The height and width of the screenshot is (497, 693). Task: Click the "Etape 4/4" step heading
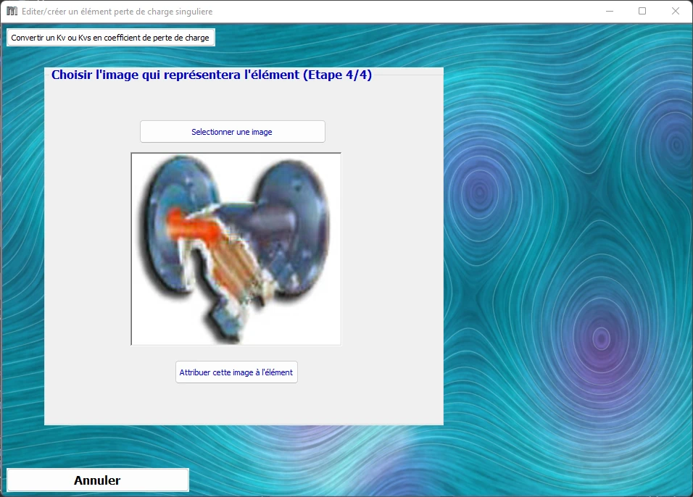tap(212, 75)
